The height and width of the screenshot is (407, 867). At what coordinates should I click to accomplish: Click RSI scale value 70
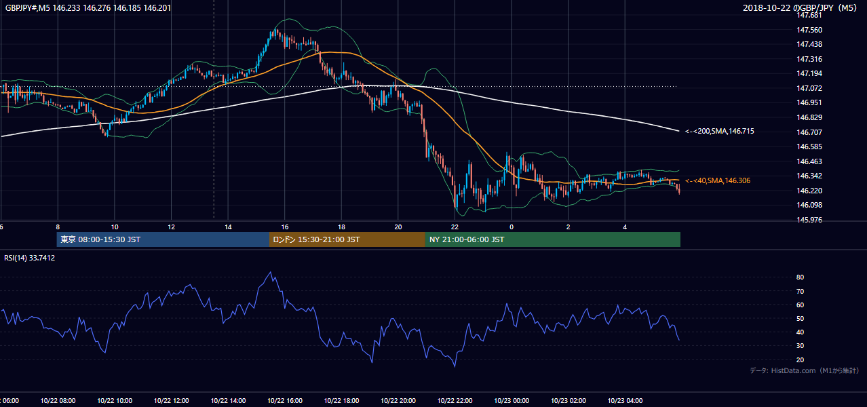pyautogui.click(x=800, y=291)
